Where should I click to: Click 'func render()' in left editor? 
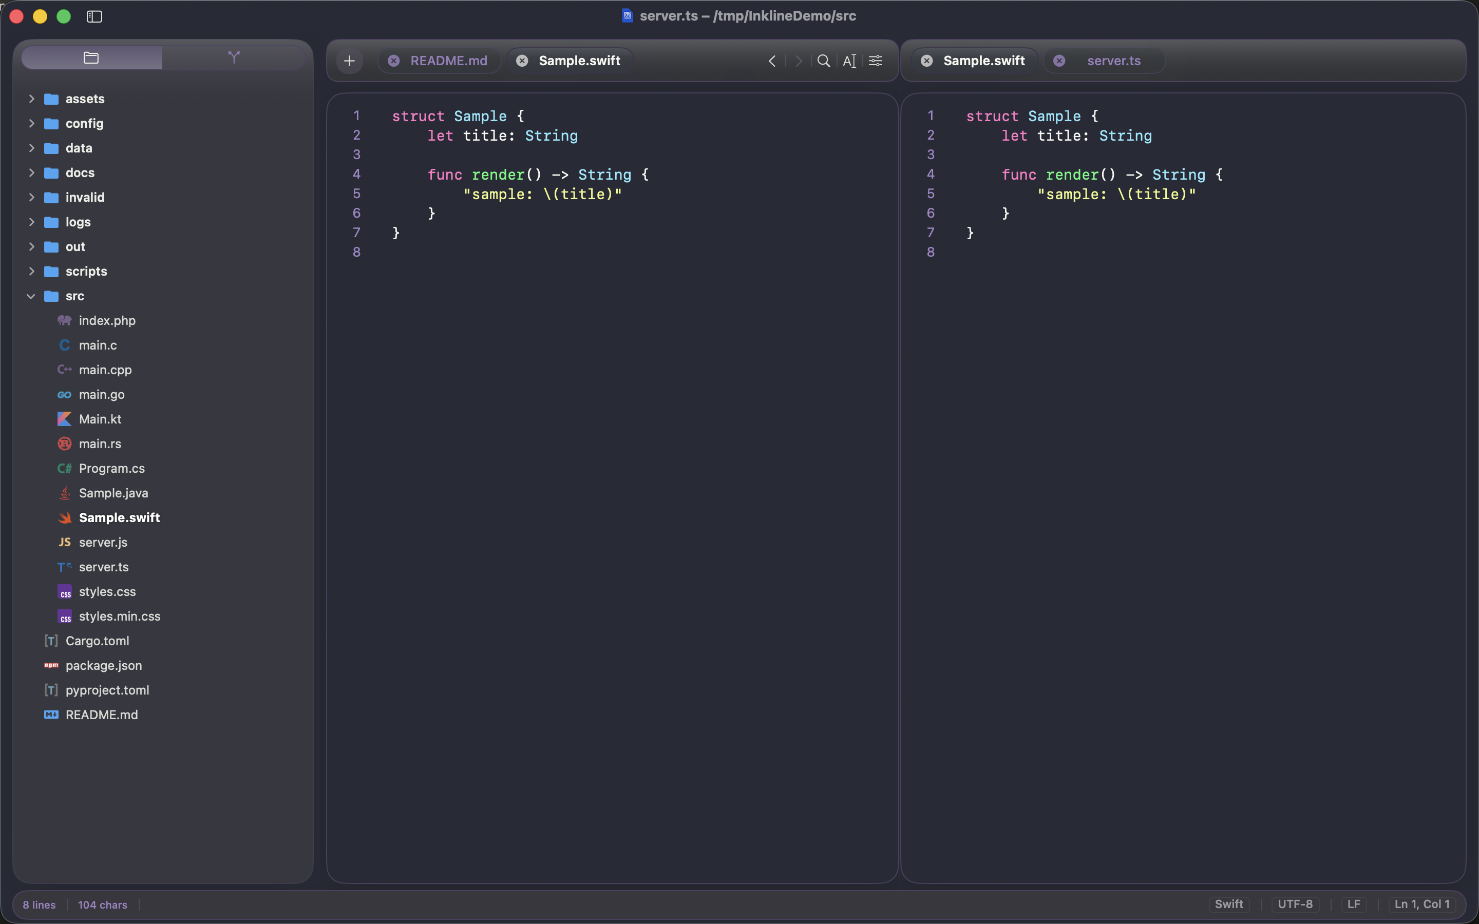coord(485,175)
